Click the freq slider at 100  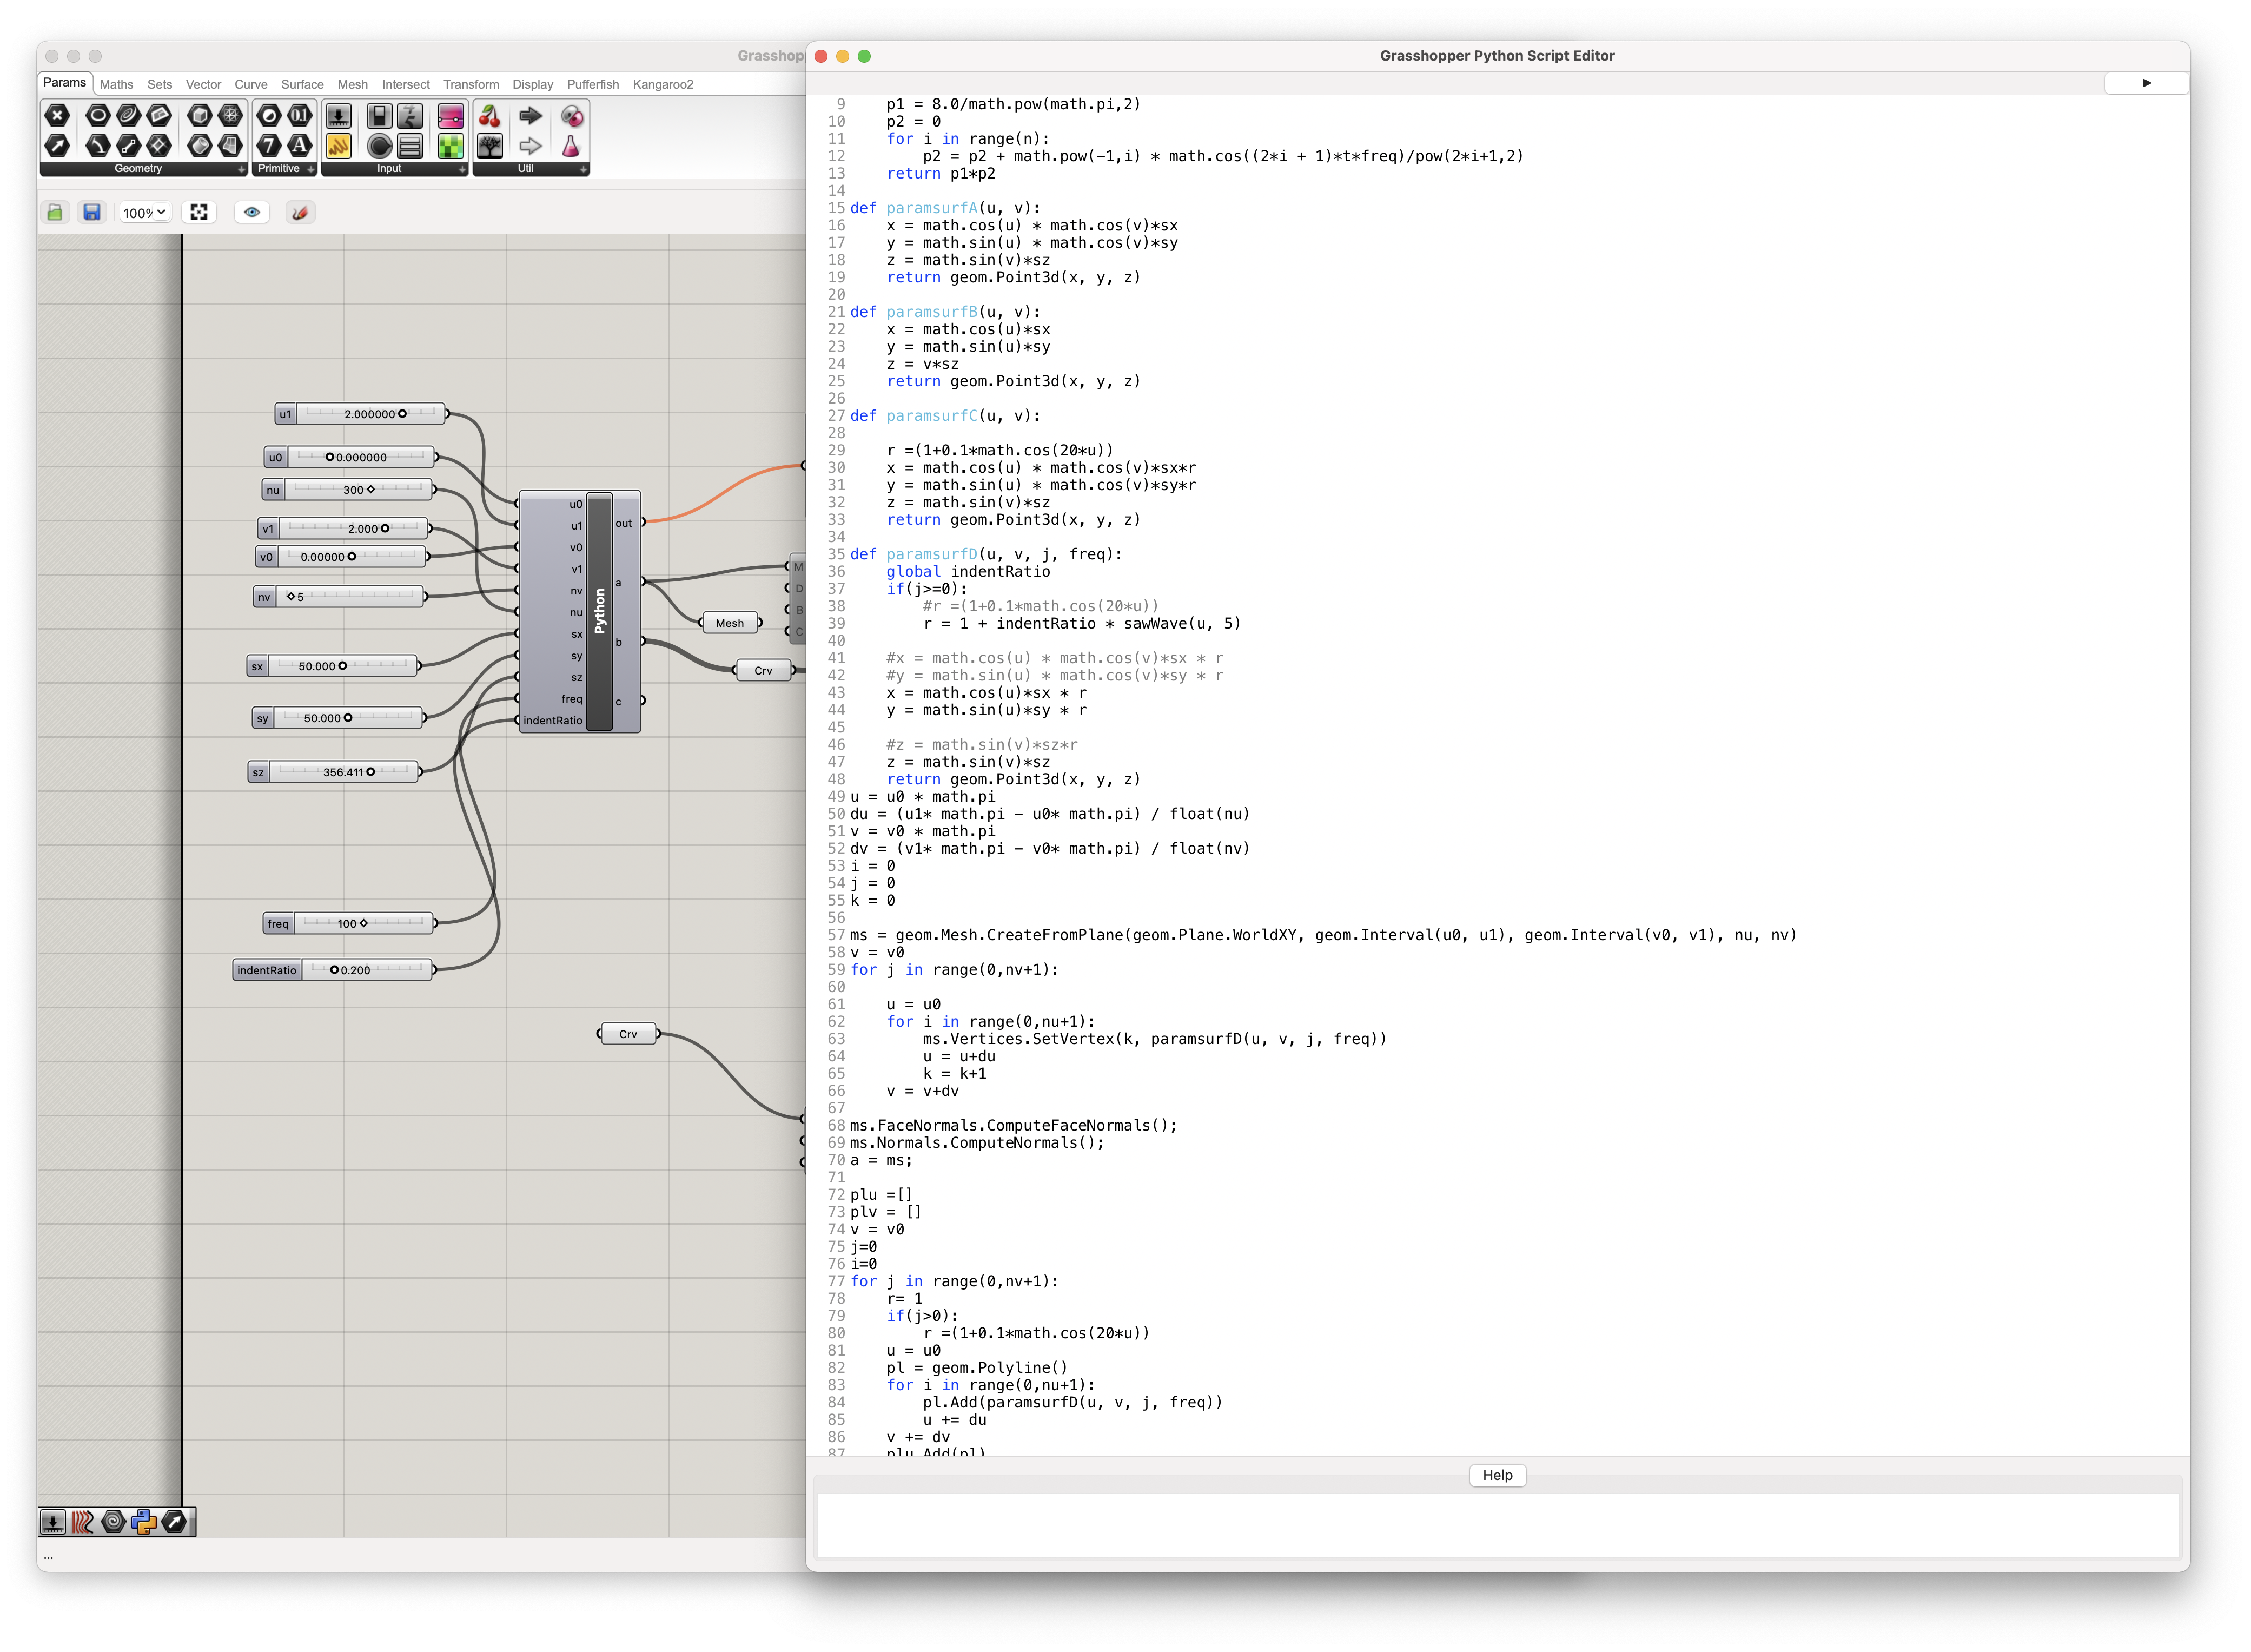pyautogui.click(x=349, y=923)
